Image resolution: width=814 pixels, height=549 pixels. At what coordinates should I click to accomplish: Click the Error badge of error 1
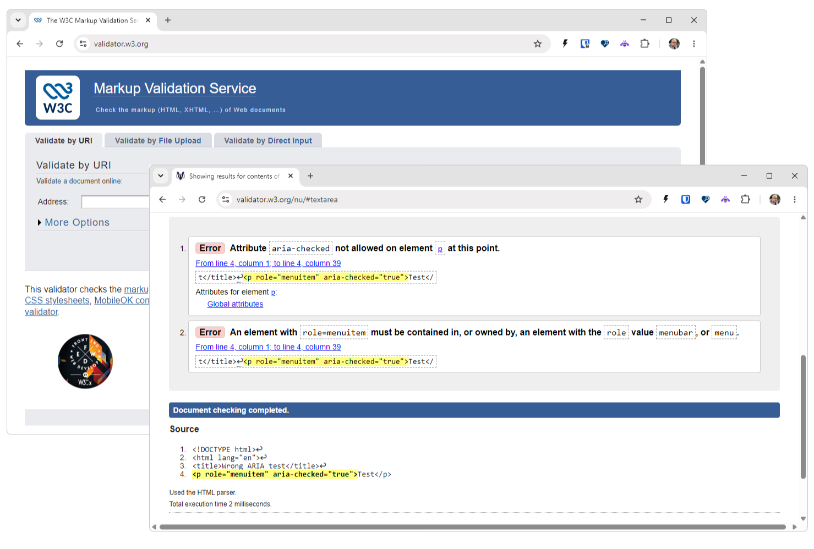[x=210, y=248]
